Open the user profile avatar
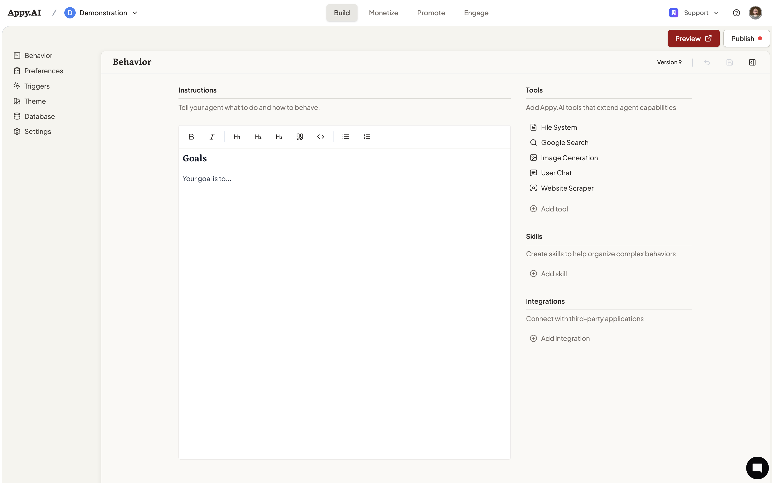Image resolution: width=772 pixels, height=483 pixels. tap(755, 13)
